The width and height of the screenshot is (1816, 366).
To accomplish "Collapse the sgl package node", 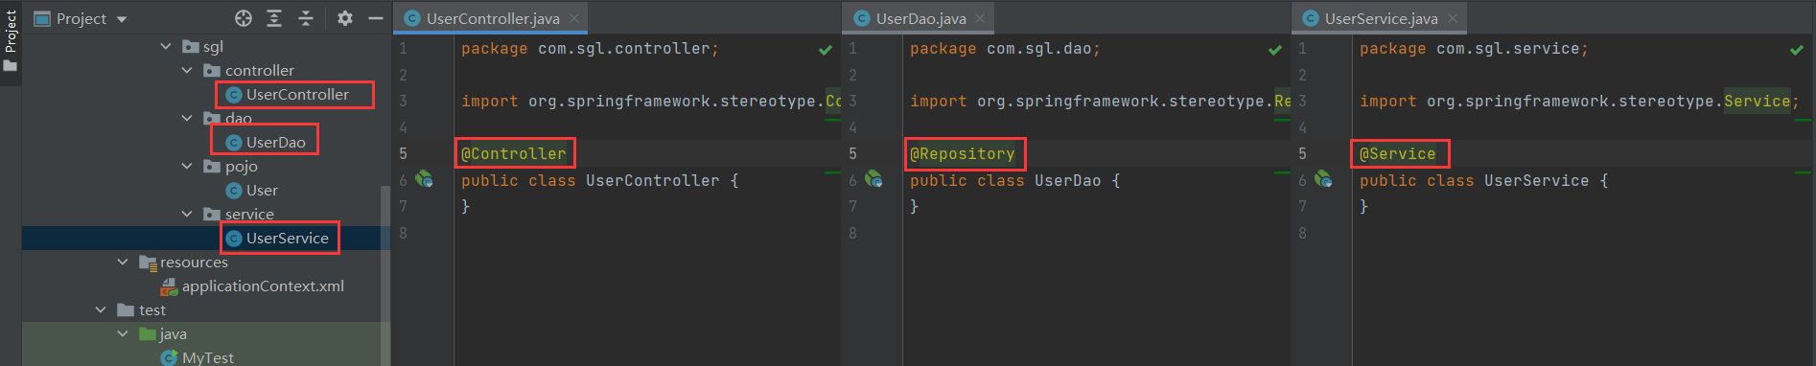I will [166, 46].
